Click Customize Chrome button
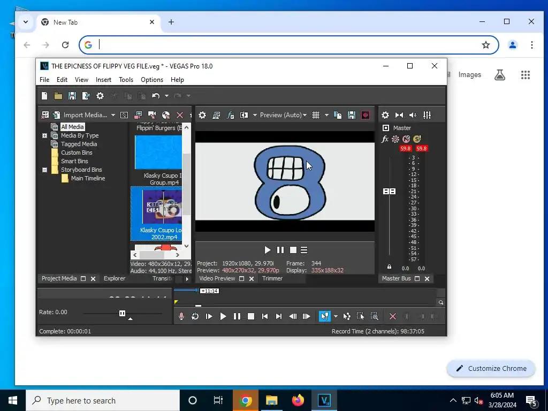 point(491,368)
